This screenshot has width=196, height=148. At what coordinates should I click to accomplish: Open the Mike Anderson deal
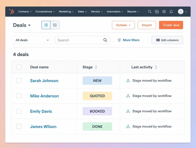[44, 96]
